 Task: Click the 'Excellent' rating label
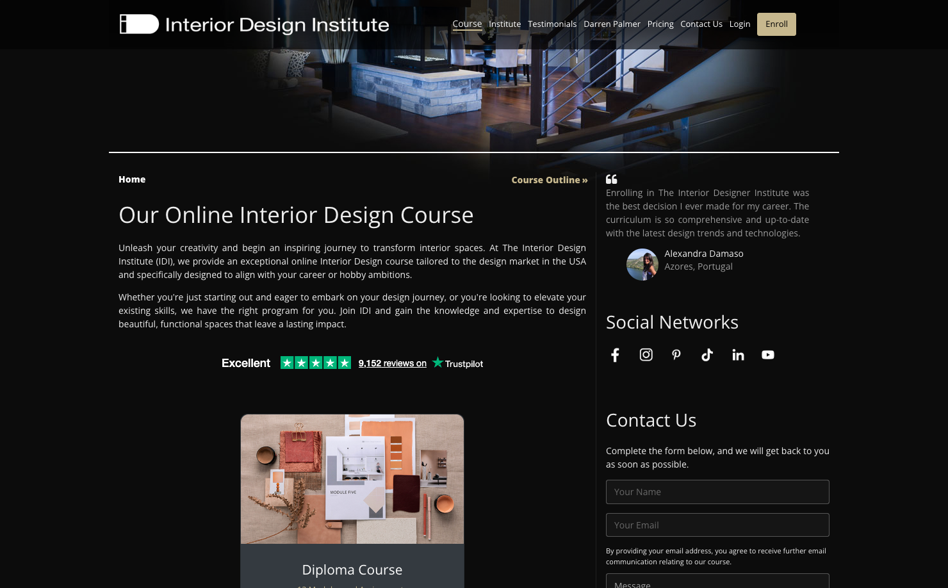pyautogui.click(x=246, y=363)
